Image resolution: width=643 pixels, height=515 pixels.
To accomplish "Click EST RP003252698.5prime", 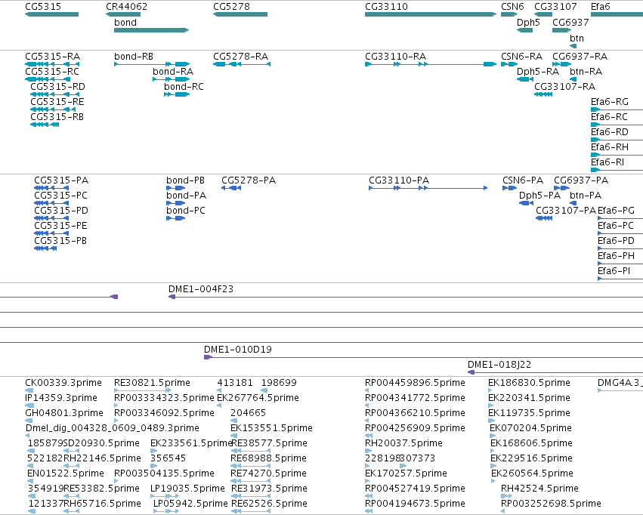I will tap(551, 504).
